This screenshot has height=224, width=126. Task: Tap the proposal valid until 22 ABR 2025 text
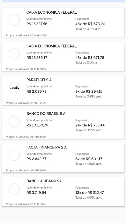tap(26, 204)
